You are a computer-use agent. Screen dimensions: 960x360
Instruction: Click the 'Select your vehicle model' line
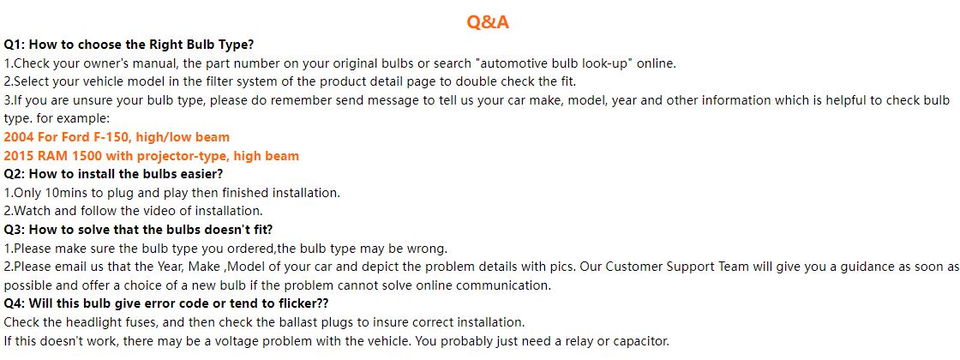point(290,81)
